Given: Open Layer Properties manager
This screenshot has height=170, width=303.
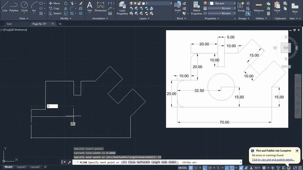Looking at the screenshot, I should point(122,8).
